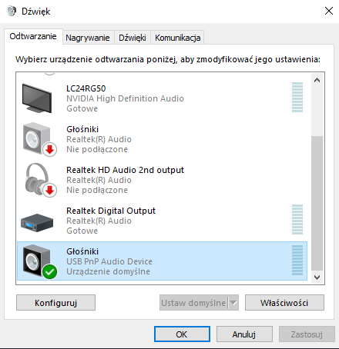Click the LC24RG50 monitor icon

click(37, 98)
